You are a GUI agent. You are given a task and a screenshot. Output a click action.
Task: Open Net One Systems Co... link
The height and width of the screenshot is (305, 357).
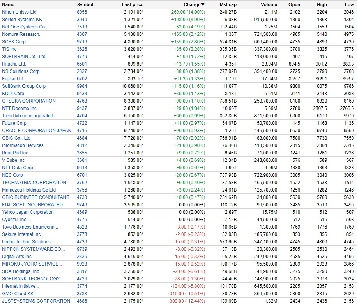click(25, 27)
